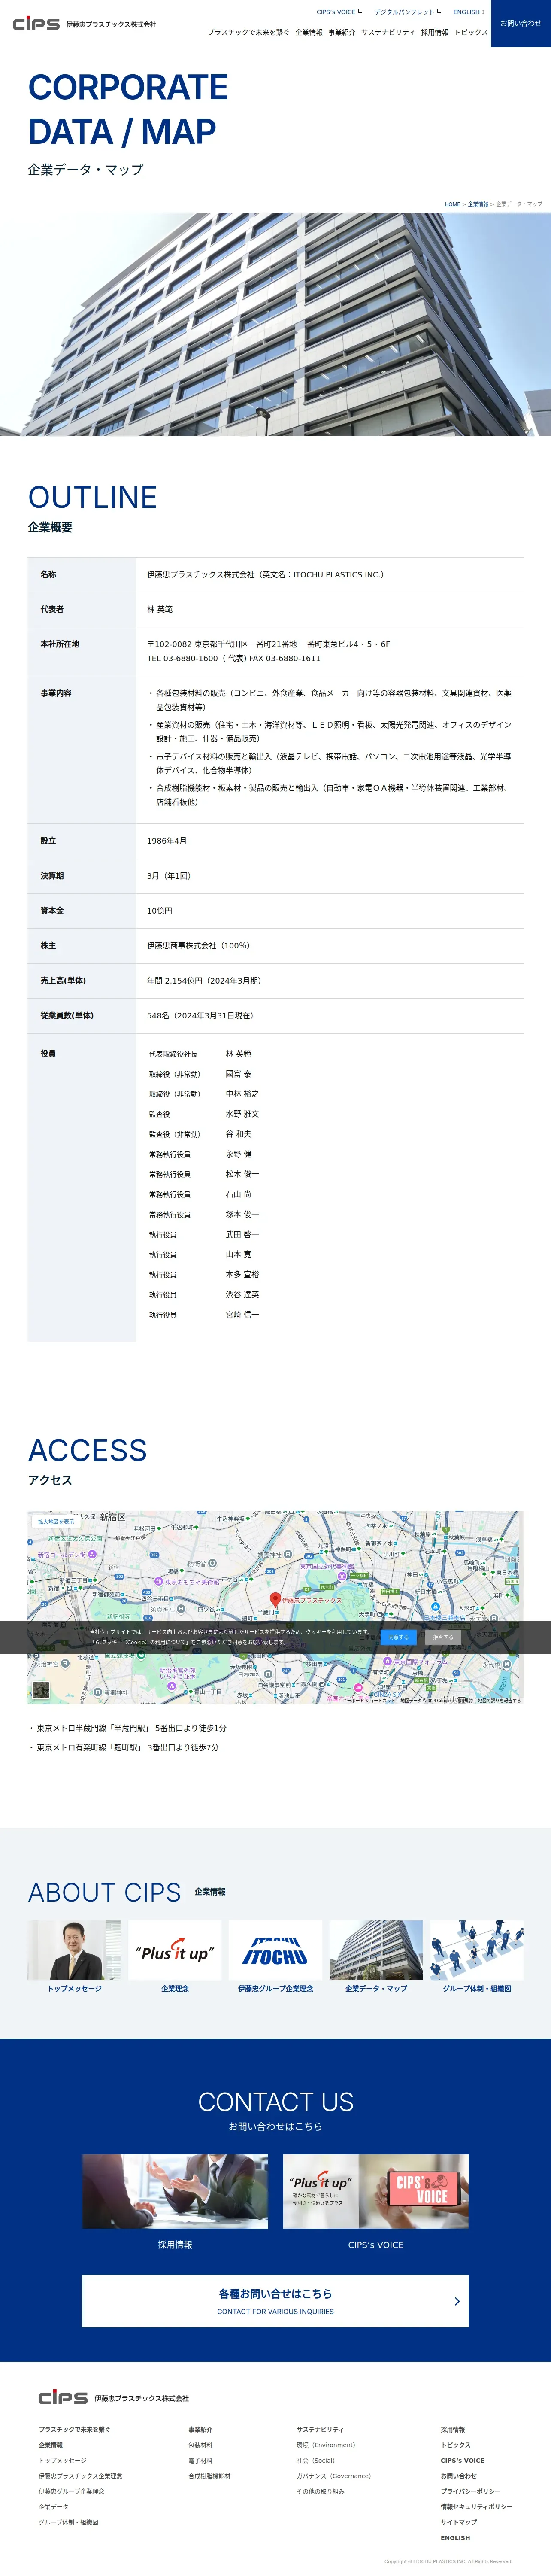Open the 採用情報 handshake image in Contact Us
The width and height of the screenshot is (551, 2576).
[175, 2191]
